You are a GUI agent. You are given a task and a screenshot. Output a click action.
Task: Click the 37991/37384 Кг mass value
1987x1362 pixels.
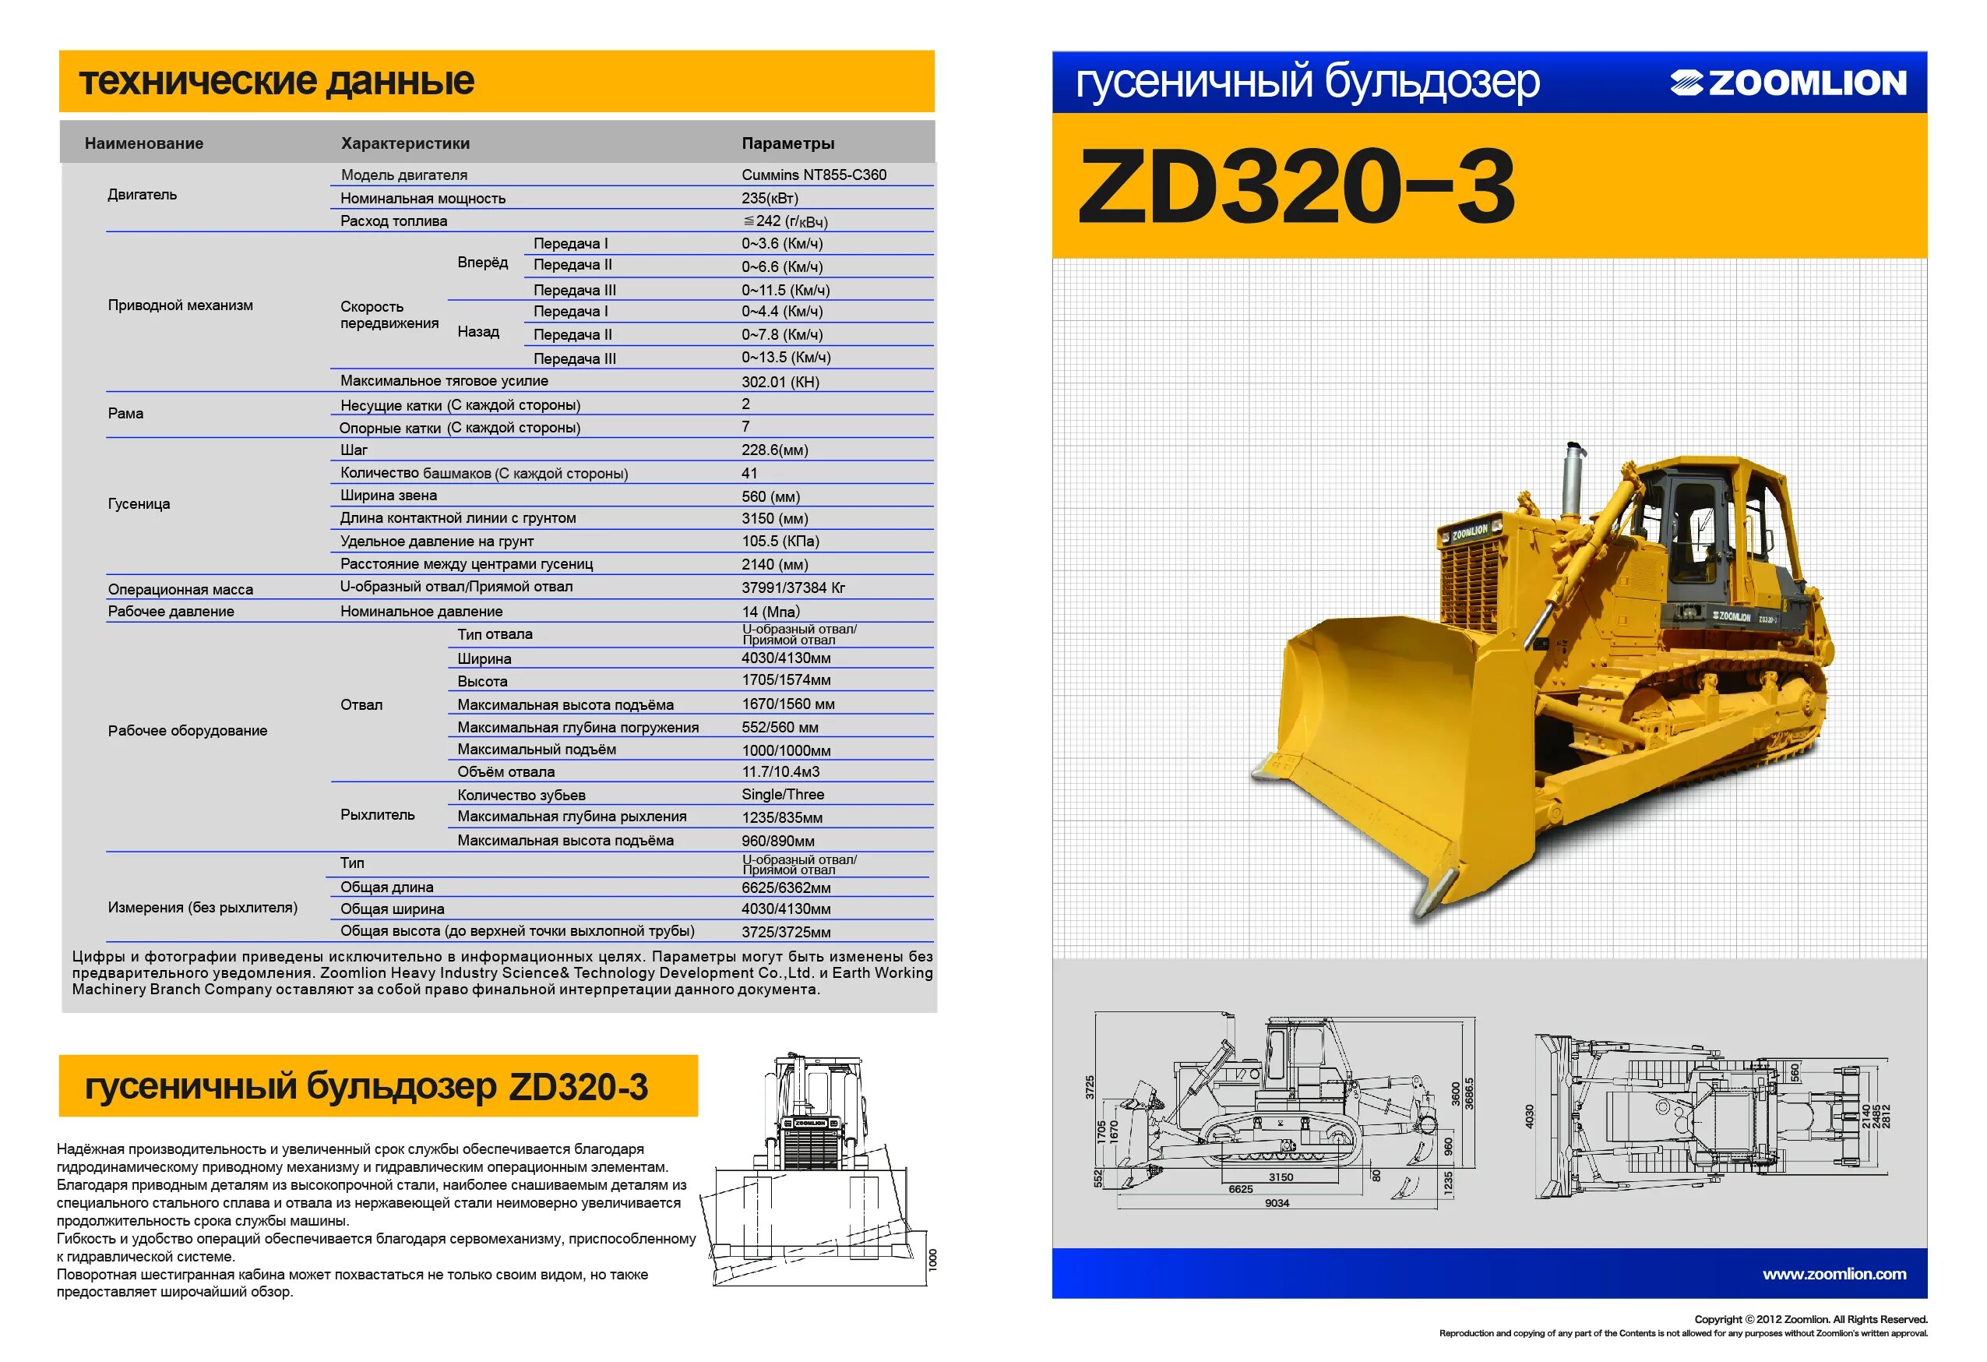tap(793, 587)
